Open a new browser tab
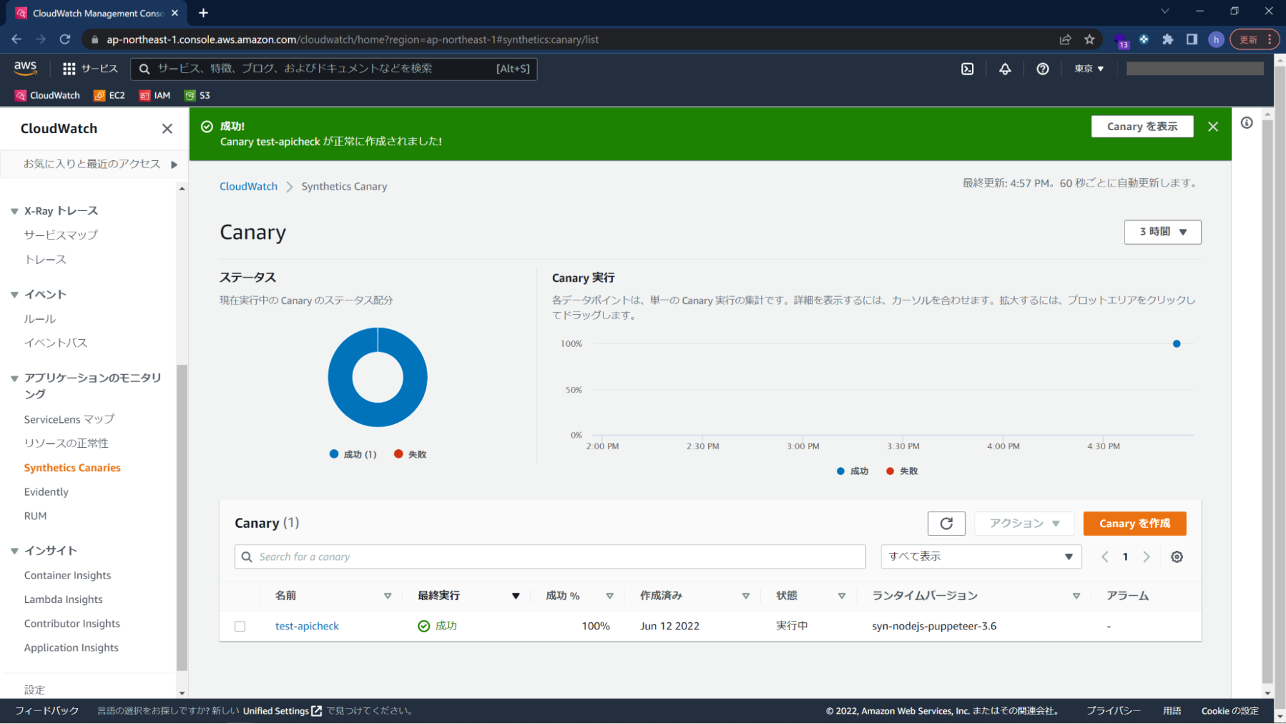This screenshot has width=1286, height=724. 203,13
